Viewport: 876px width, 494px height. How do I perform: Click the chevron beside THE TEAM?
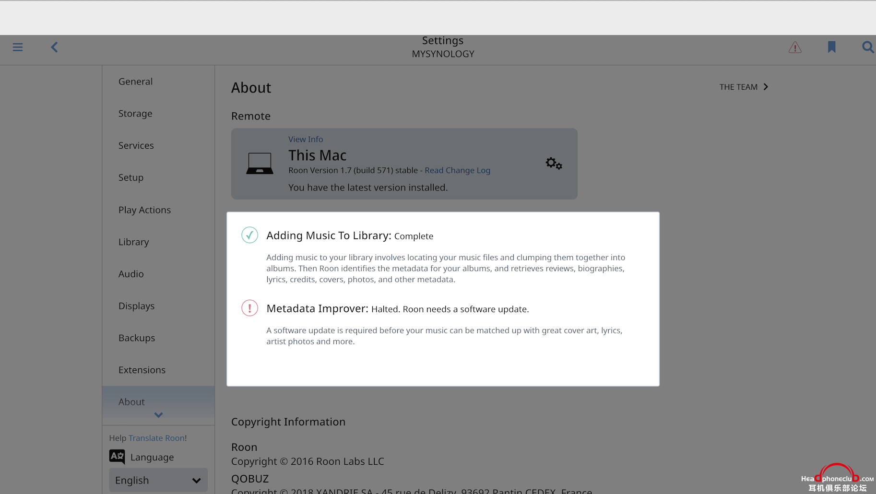point(766,87)
